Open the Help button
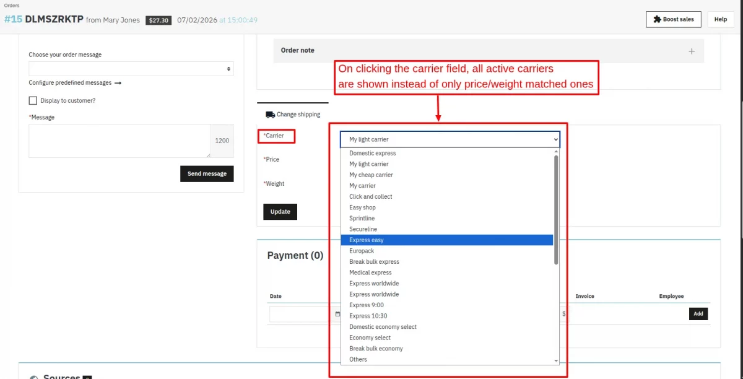The image size is (743, 379). click(721, 19)
